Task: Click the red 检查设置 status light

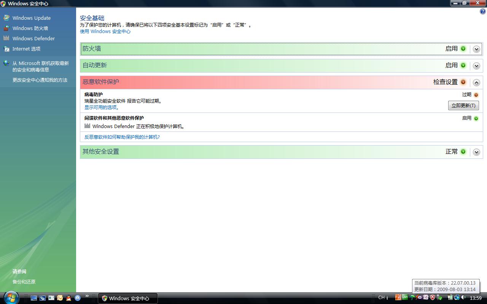Action: click(463, 82)
